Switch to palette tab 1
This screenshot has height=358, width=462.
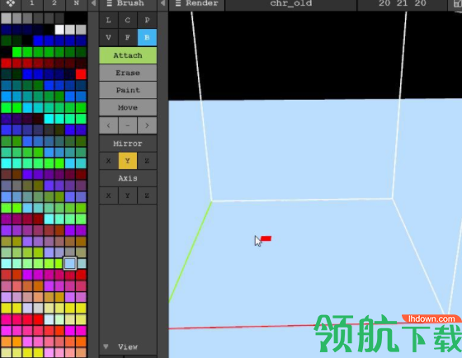[32, 3]
